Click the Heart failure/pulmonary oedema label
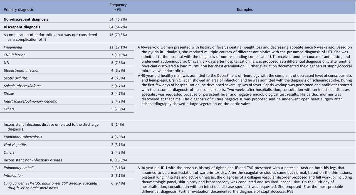 31,101
